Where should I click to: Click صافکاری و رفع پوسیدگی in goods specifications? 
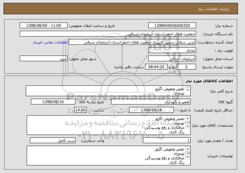click(x=164, y=128)
